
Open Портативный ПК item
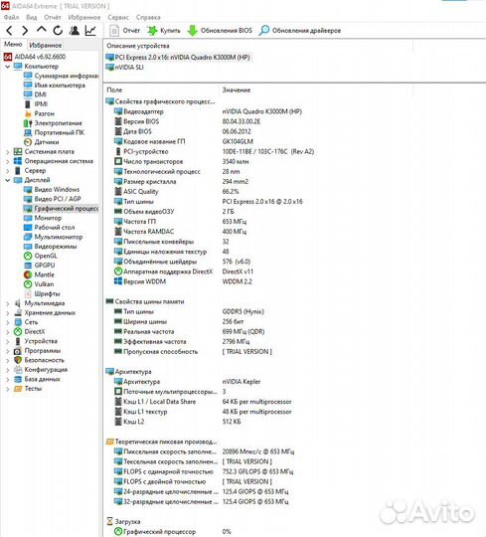point(54,132)
